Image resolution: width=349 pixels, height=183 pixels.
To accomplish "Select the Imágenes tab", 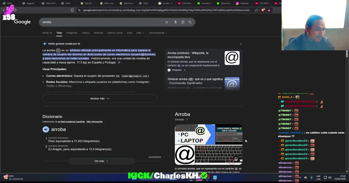I will click(x=72, y=33).
